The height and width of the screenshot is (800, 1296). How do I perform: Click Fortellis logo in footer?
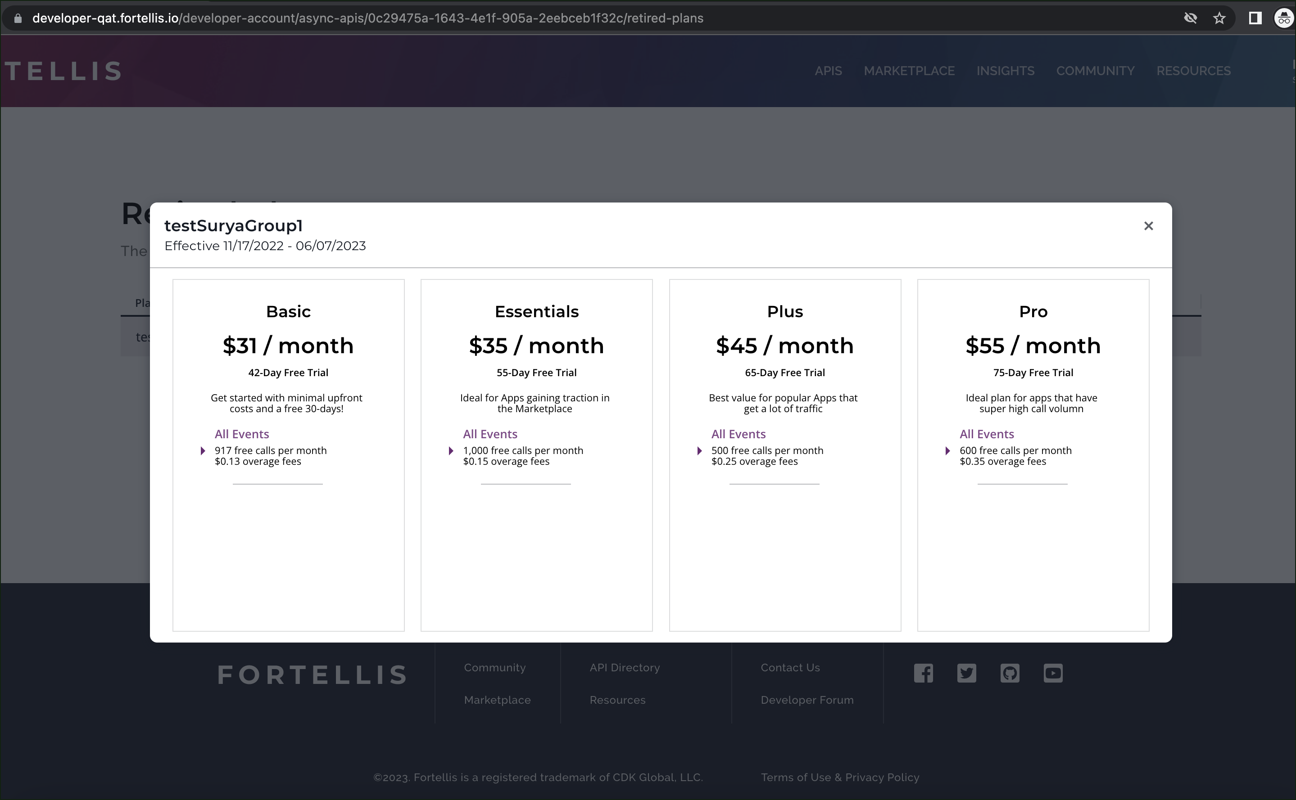click(x=313, y=674)
